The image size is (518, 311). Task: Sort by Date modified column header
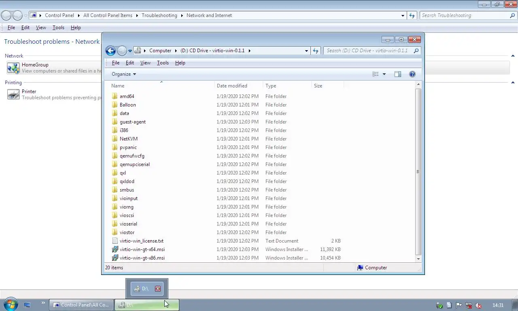[x=239, y=86]
